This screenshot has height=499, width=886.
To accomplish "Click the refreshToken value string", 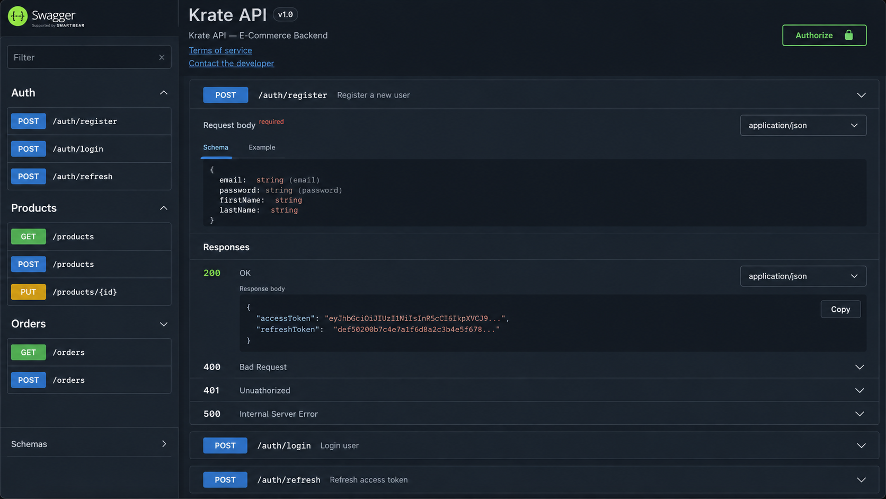I will tap(417, 329).
